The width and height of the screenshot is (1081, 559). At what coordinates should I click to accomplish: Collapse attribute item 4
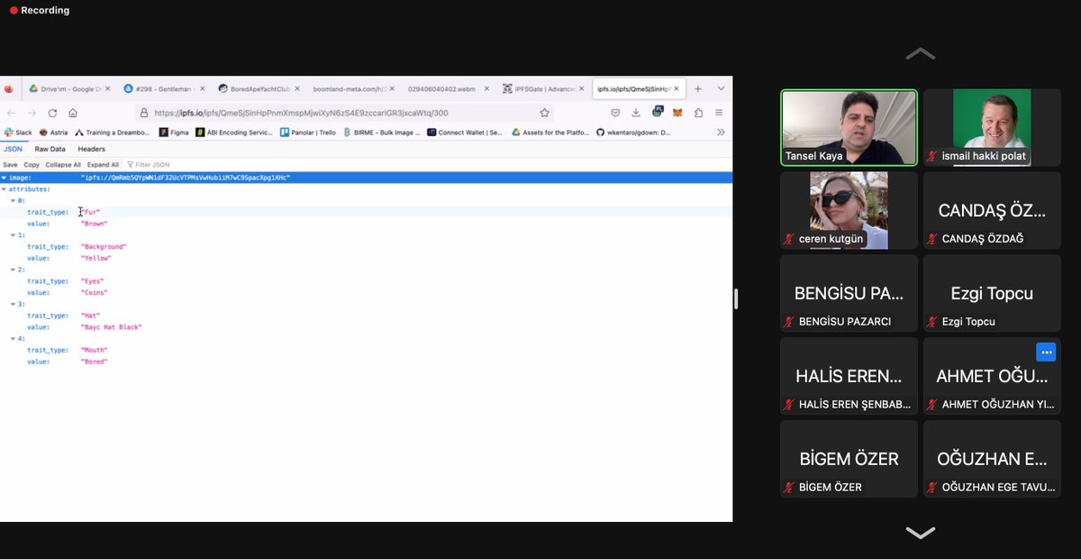pyautogui.click(x=13, y=338)
